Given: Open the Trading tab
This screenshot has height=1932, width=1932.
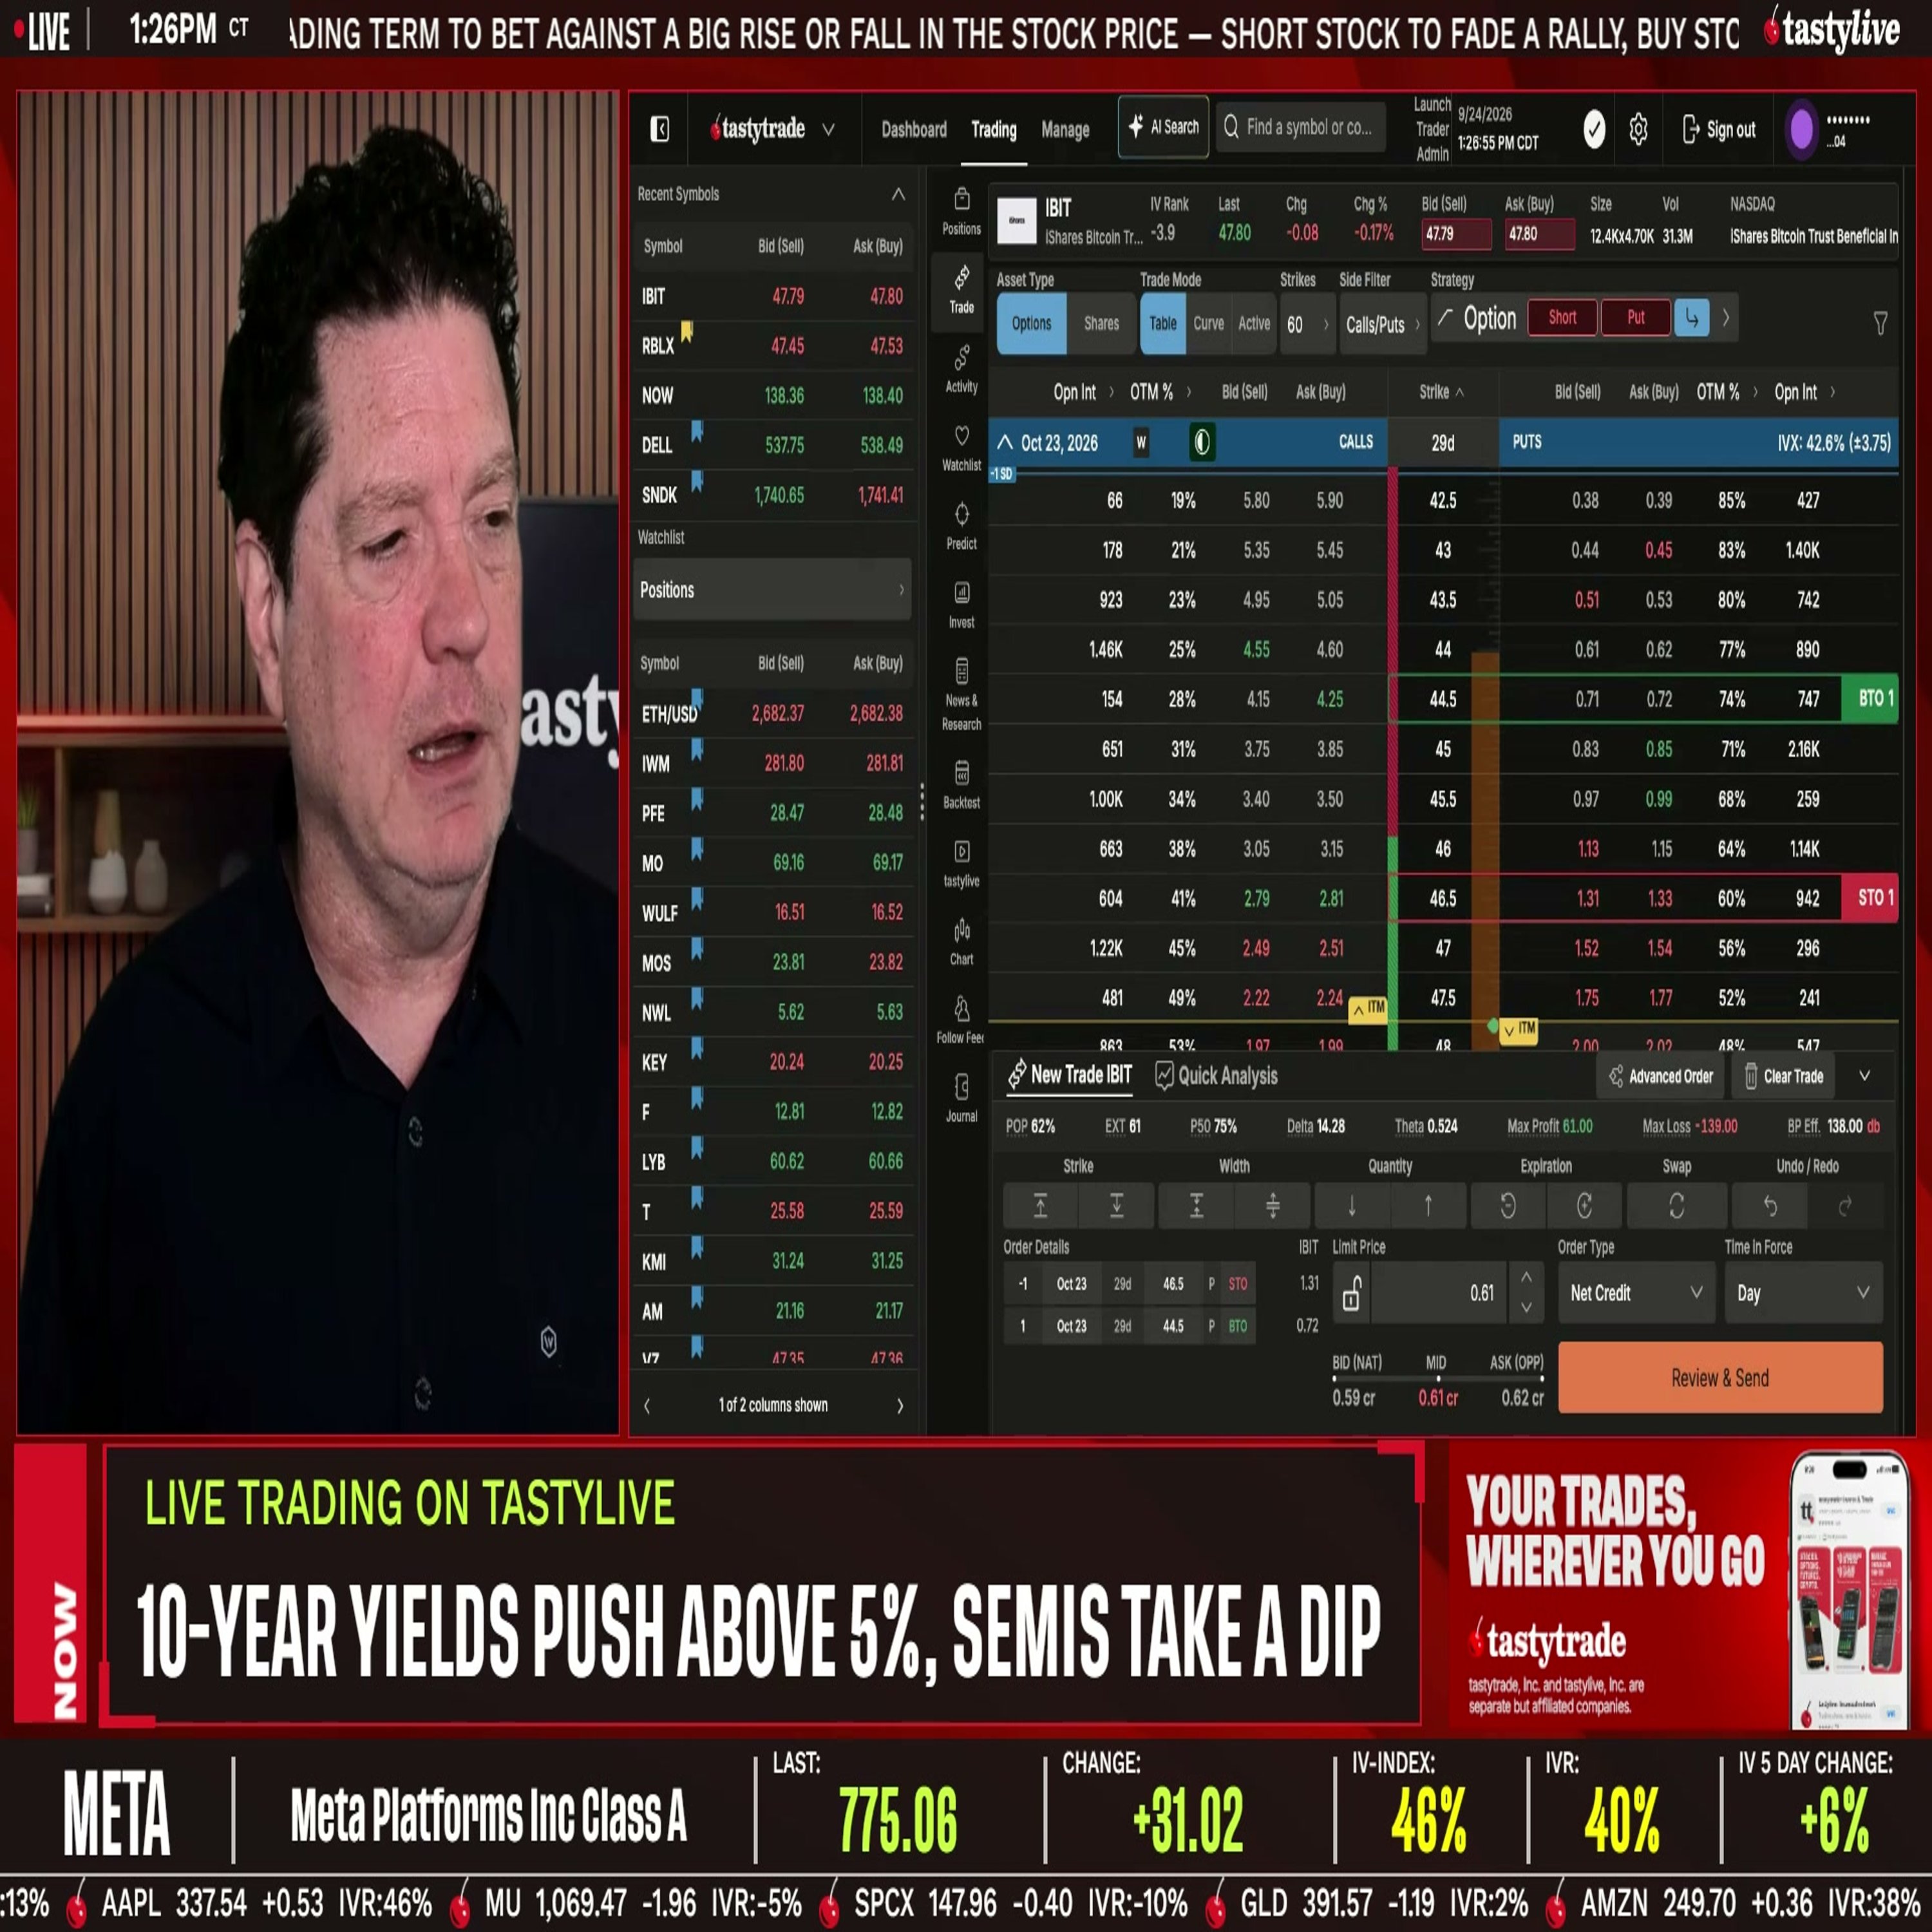Looking at the screenshot, I should tap(993, 129).
